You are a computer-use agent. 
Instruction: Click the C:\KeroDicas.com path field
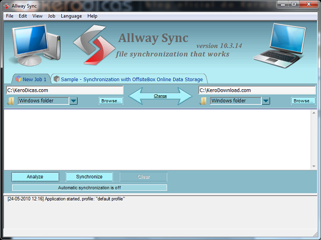[x=65, y=90]
